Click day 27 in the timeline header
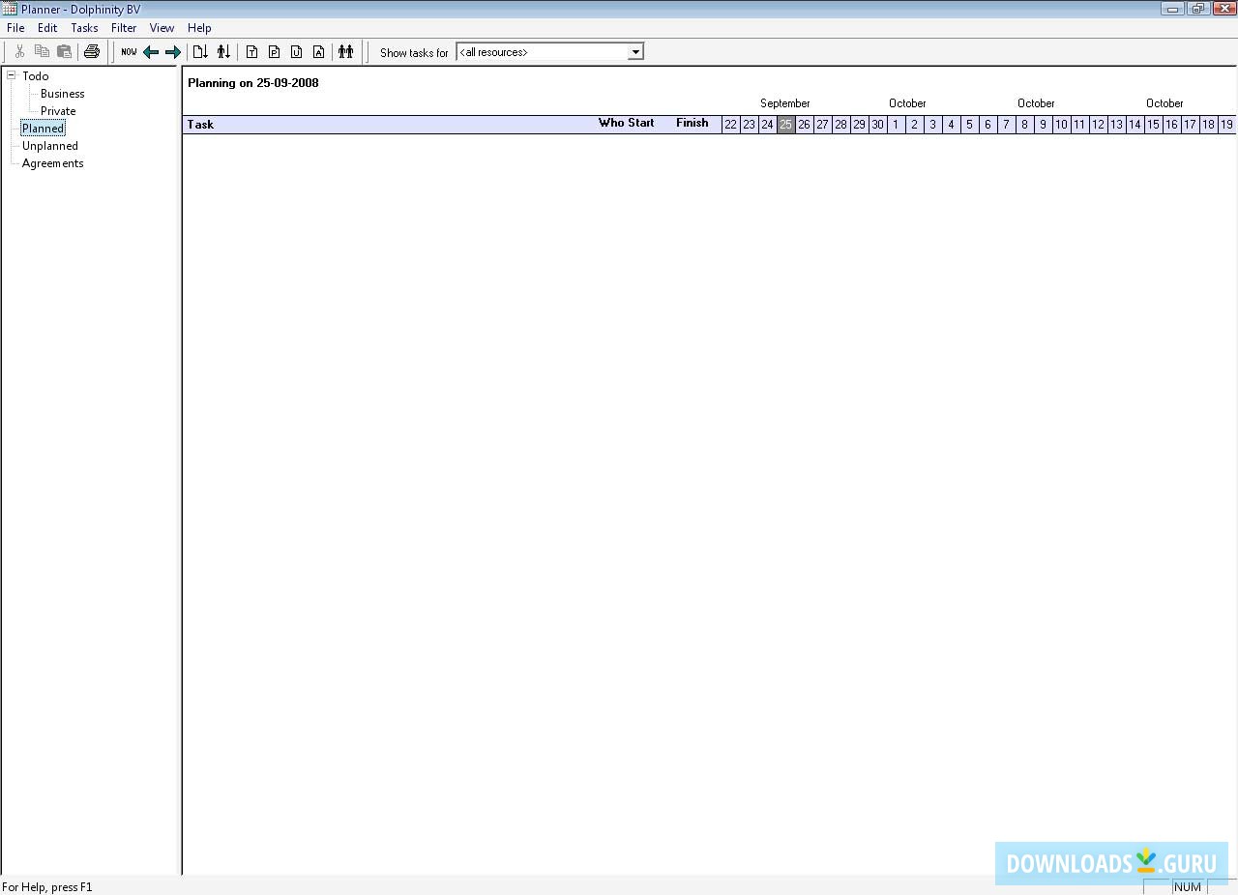The image size is (1238, 895). pyautogui.click(x=822, y=125)
